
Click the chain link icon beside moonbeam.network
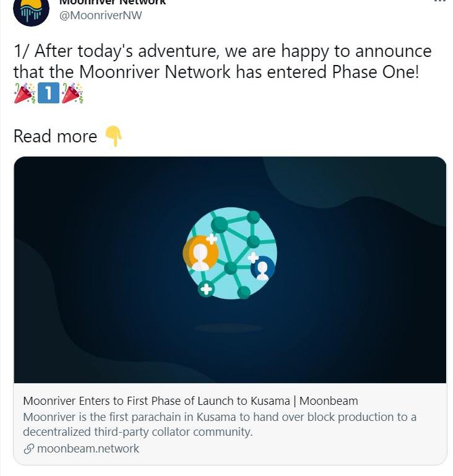click(28, 449)
